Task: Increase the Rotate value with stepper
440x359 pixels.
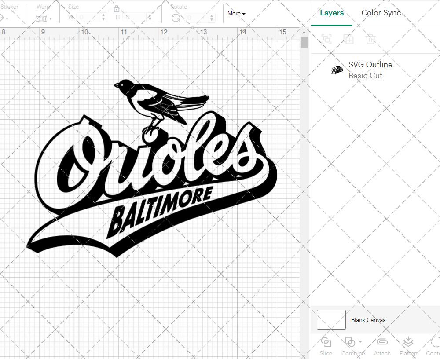Action: (213, 15)
